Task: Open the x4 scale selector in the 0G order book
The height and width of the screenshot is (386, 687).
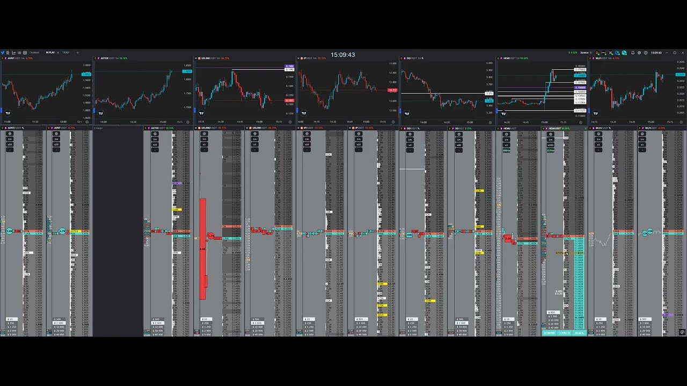Action: click(411, 145)
